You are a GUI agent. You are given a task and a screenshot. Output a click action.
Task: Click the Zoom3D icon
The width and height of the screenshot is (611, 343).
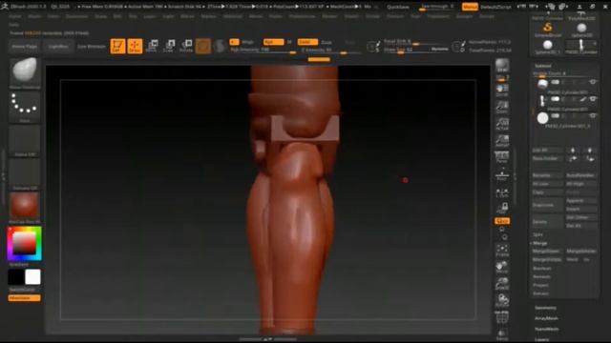[x=502, y=284]
